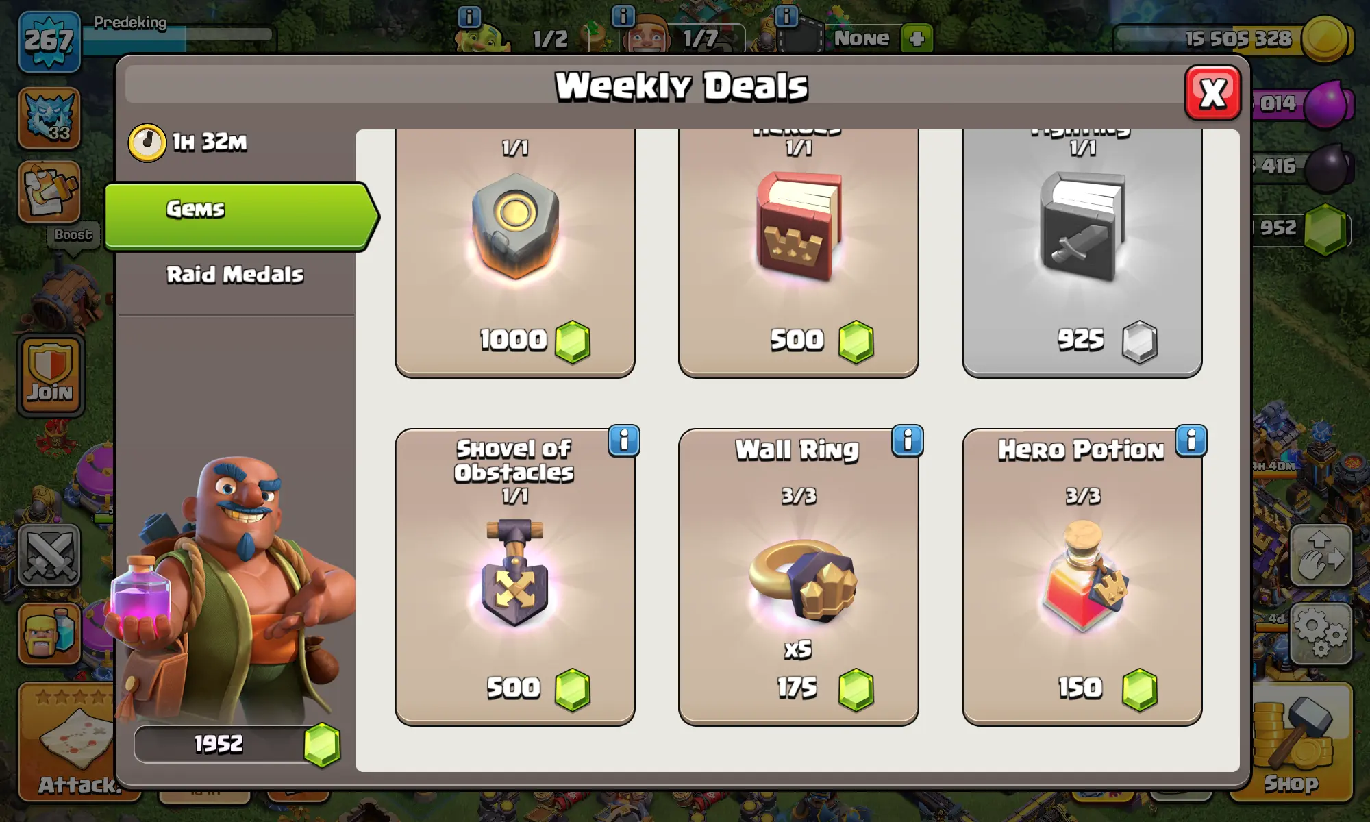The width and height of the screenshot is (1370, 822).
Task: Tap the Book of Heroes offer
Action: [x=799, y=252]
